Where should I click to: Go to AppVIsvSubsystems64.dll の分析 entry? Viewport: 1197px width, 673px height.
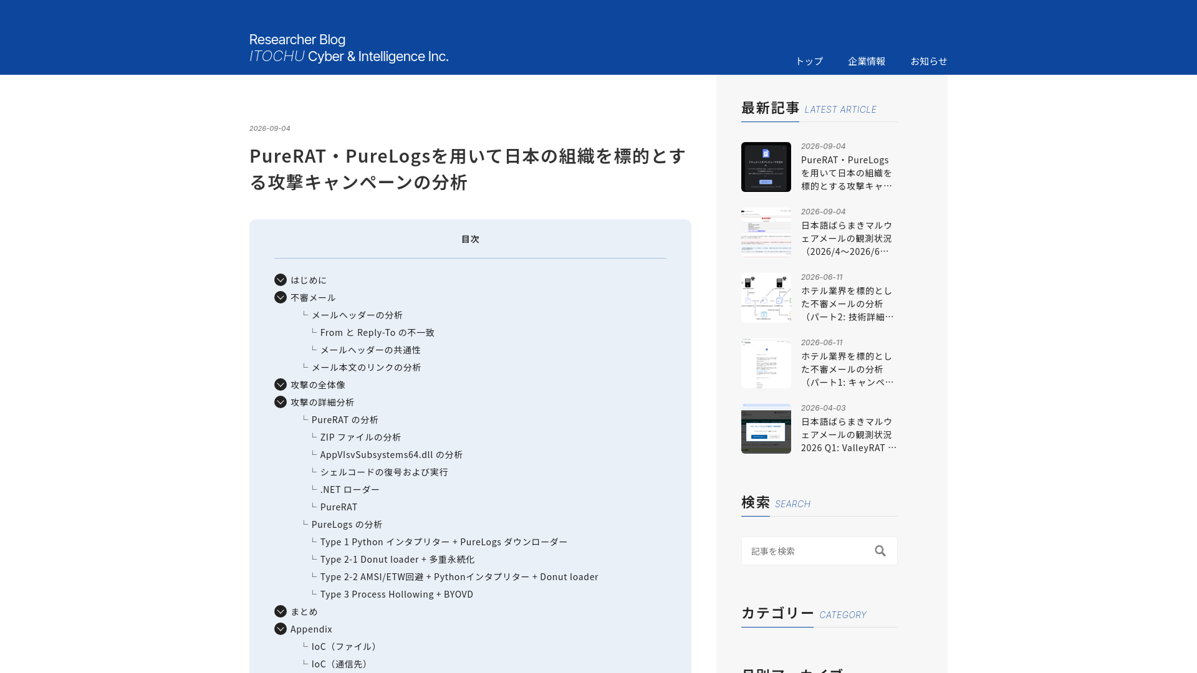(392, 454)
